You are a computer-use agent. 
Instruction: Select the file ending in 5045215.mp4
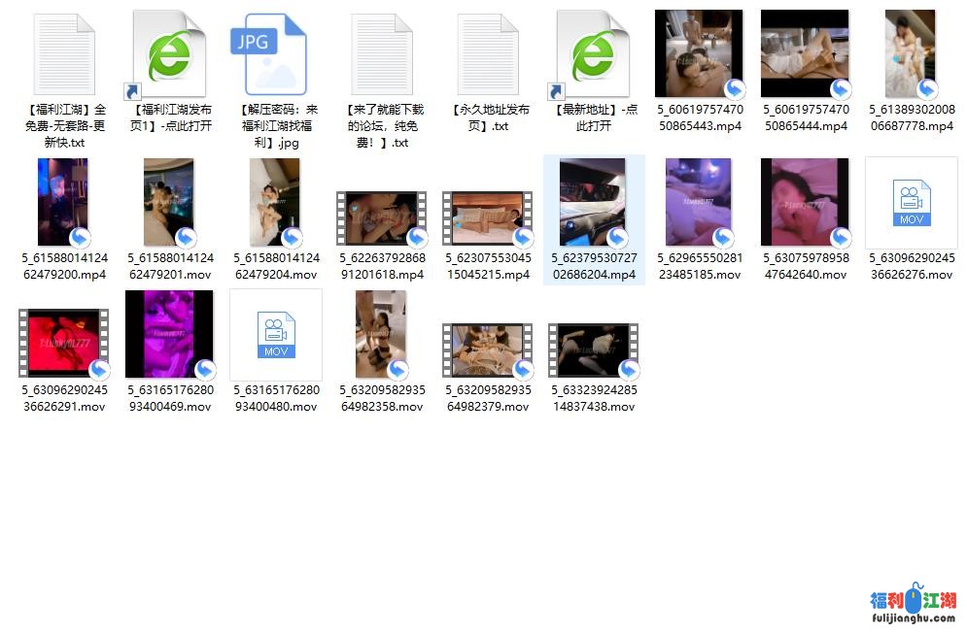487,218
